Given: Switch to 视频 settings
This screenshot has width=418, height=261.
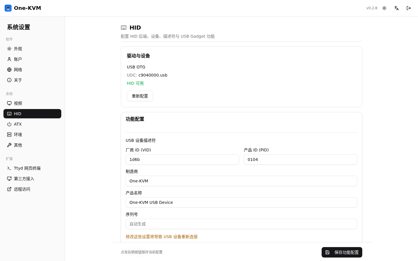Looking at the screenshot, I should (x=32, y=103).
